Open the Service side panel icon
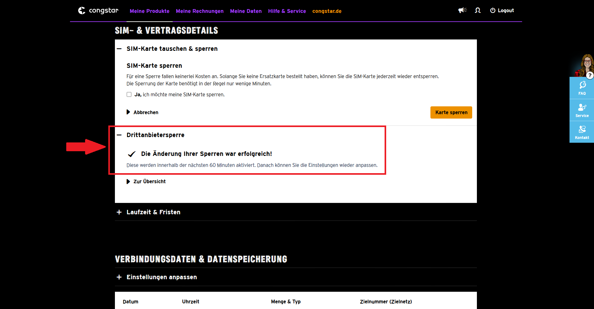Viewport: 594px width, 309px height. [582, 110]
